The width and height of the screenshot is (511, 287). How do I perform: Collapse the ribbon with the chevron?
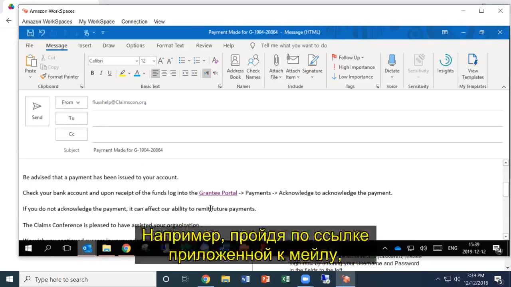pos(504,86)
